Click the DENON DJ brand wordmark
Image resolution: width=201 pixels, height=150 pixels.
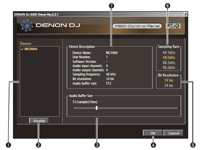coord(58,25)
